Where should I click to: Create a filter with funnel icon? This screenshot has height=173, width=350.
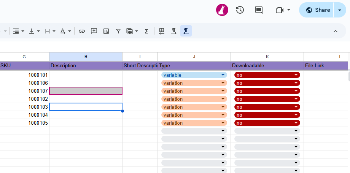pos(118,31)
